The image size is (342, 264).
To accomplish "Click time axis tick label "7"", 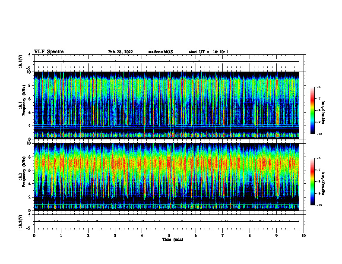I will (x=223, y=236).
